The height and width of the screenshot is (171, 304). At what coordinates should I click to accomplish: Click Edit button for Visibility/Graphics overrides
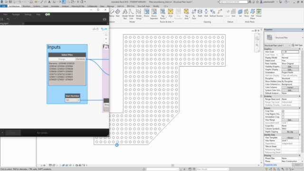[290, 66]
